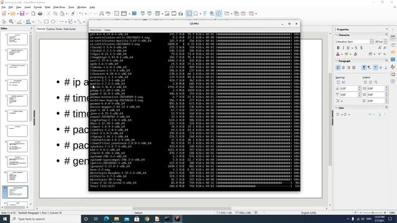Click the Start from First Slide icon
397x223 pixels.
[143, 14]
